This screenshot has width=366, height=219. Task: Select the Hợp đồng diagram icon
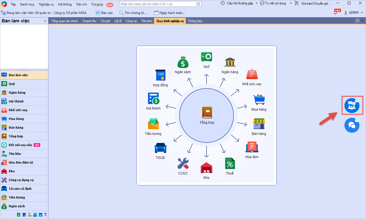click(x=160, y=75)
